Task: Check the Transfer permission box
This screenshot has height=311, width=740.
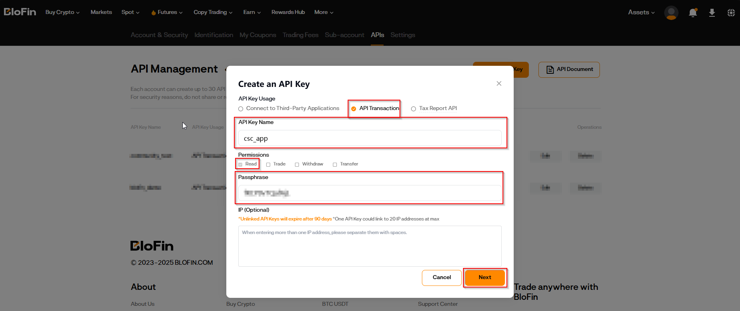Action: click(335, 164)
